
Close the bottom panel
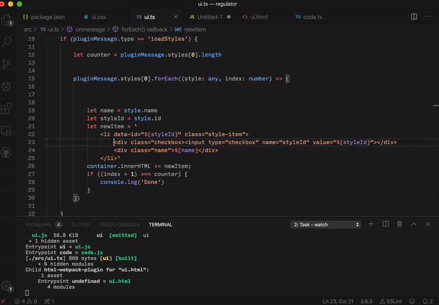tap(428, 224)
